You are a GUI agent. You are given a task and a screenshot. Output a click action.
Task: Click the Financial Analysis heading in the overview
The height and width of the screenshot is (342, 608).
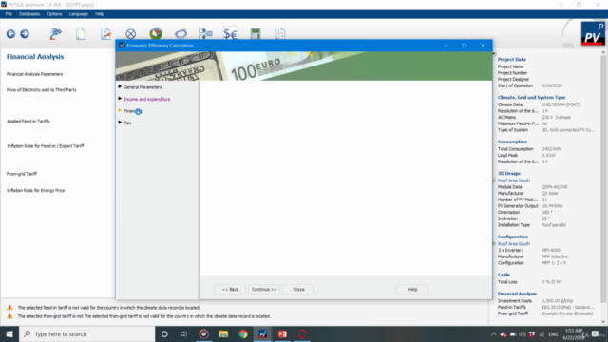coord(517,294)
